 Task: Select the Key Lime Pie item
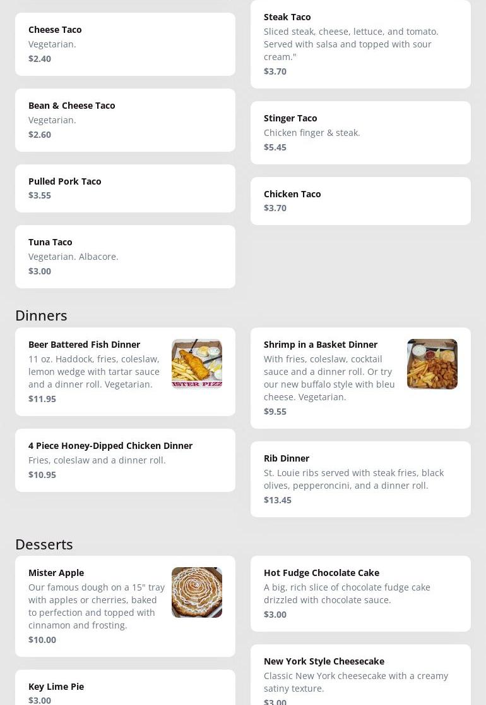125,689
